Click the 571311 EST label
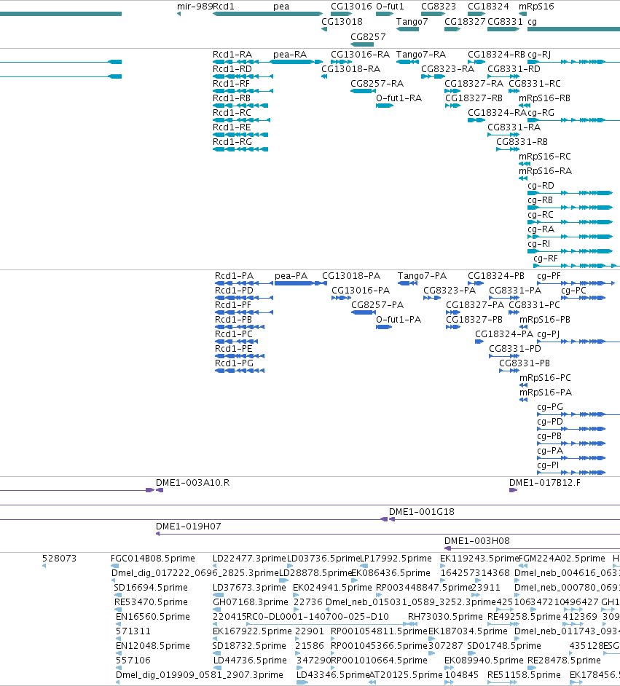Viewport: 620px width, 686px height. tap(133, 631)
